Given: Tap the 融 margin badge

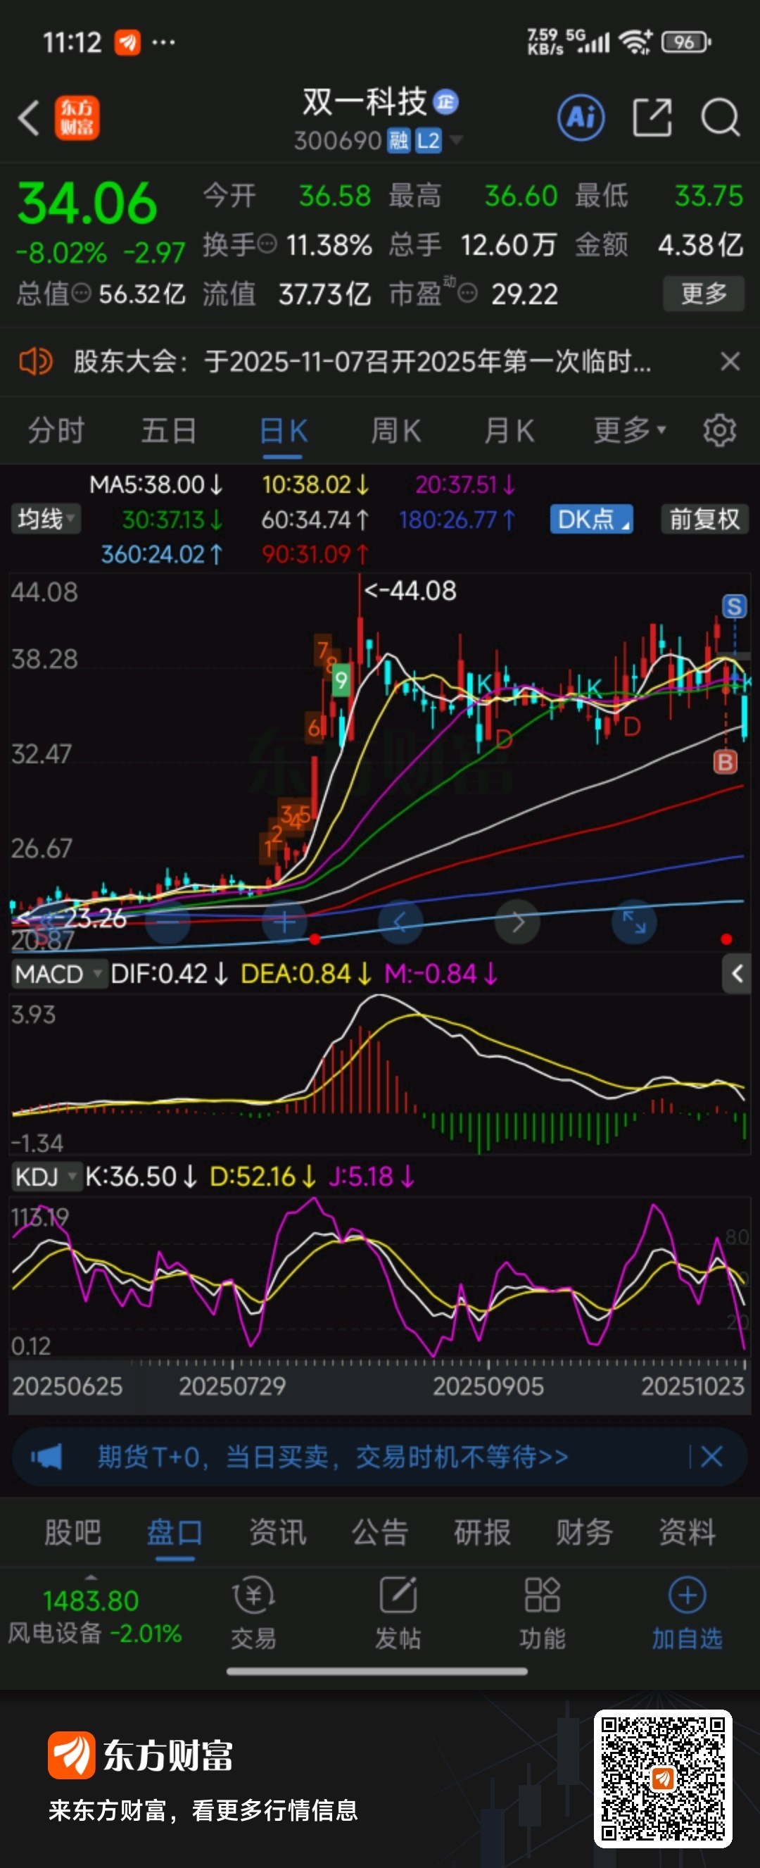Looking at the screenshot, I should point(398,141).
